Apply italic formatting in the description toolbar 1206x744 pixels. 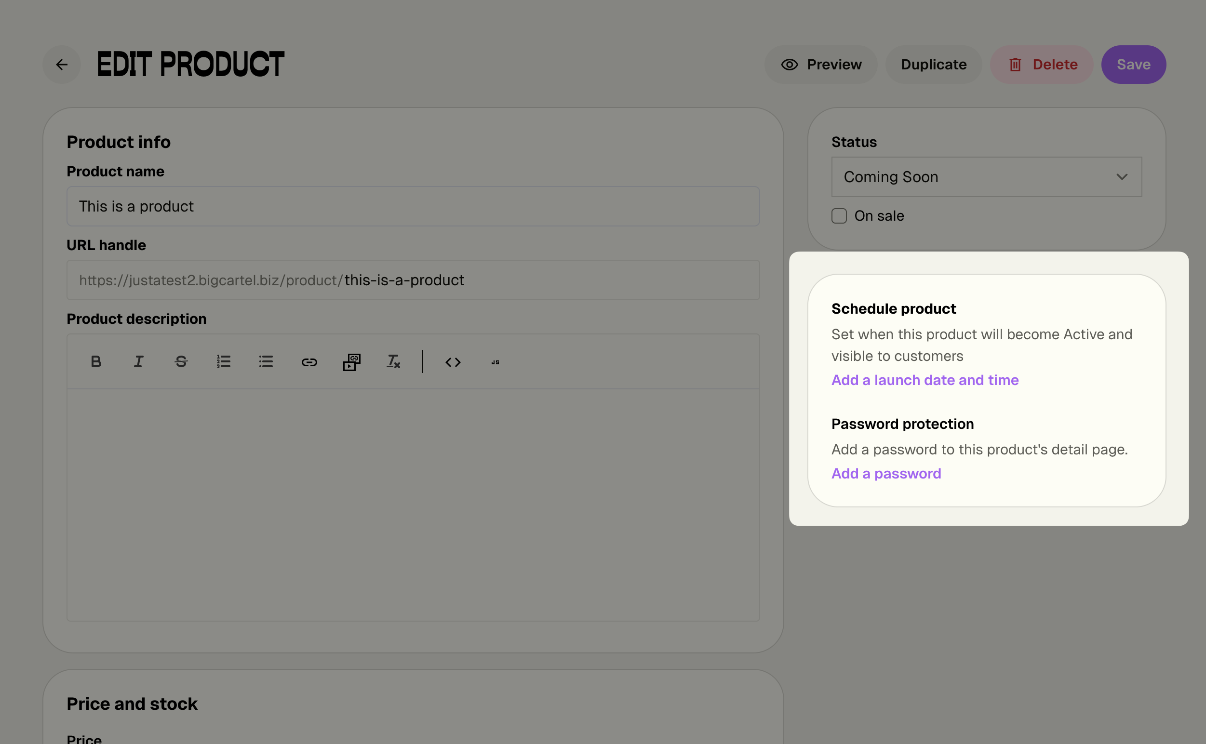pos(138,362)
